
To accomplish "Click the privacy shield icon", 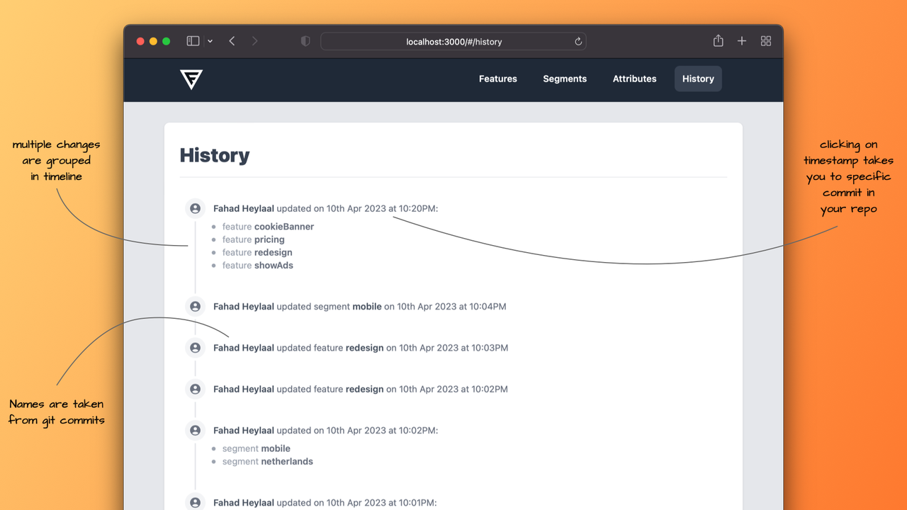I will coord(305,41).
